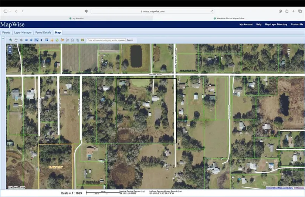
Task: Choose the arrow pointer select tool
Action: [41, 40]
